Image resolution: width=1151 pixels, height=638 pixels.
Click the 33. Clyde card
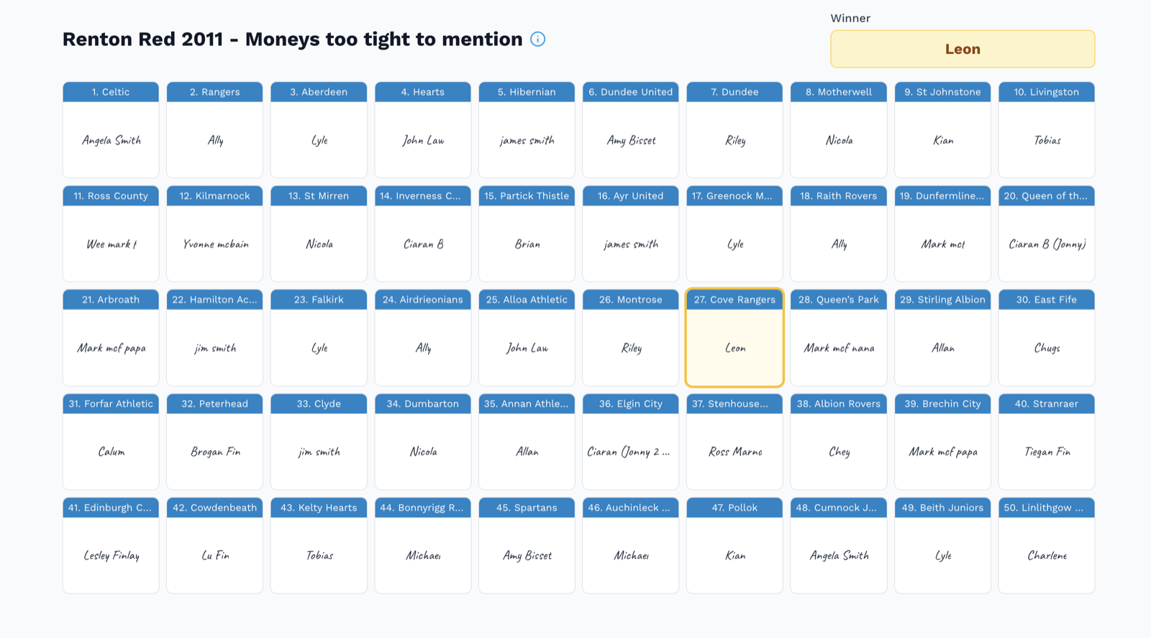tap(319, 442)
